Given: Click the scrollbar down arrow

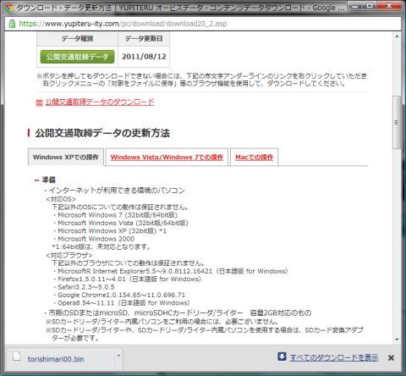Looking at the screenshot, I should point(397,340).
